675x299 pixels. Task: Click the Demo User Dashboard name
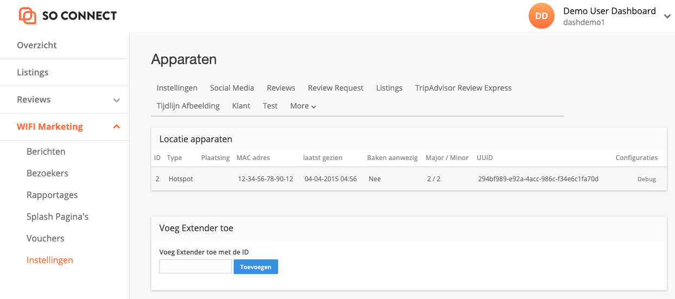point(609,11)
